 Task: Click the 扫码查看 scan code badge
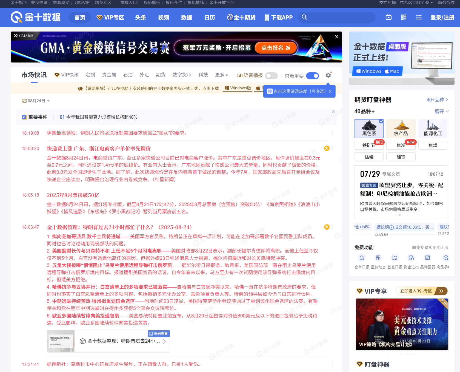pyautogui.click(x=159, y=334)
